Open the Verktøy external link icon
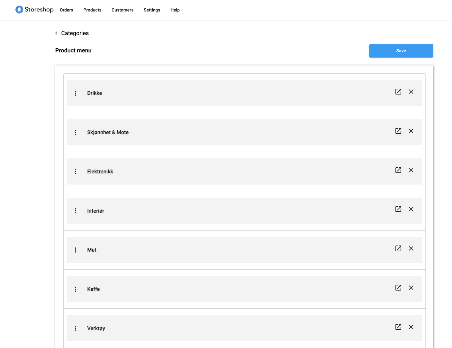452x348 pixels. click(x=398, y=327)
